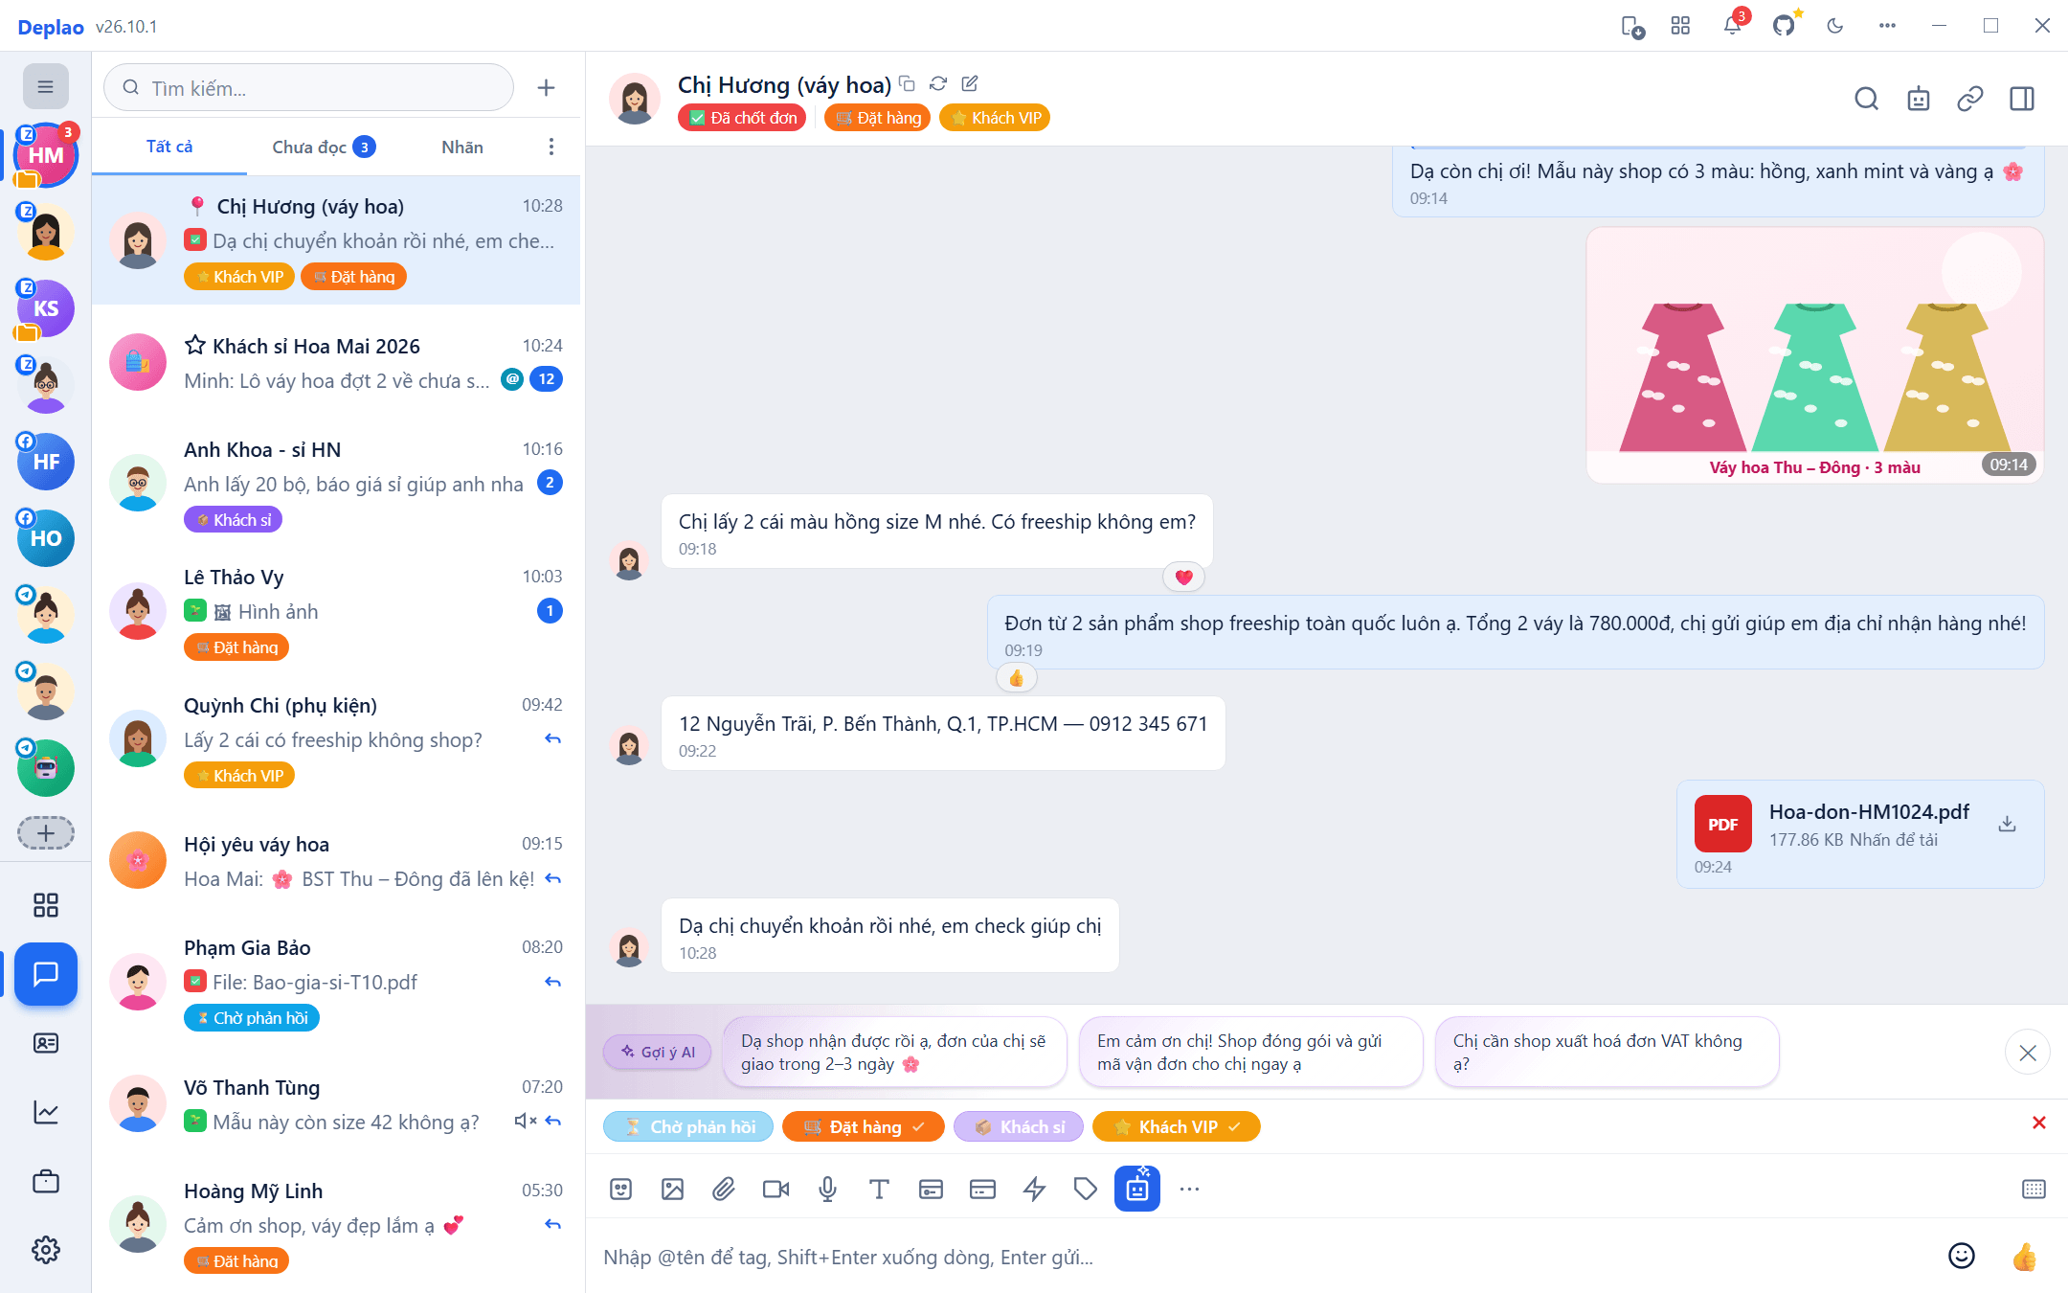Click the Gợi ý AI button
Viewport: 2068px width, 1293px height.
(658, 1052)
